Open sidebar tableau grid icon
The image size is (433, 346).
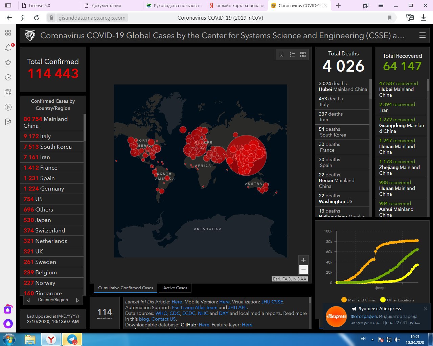point(8,33)
